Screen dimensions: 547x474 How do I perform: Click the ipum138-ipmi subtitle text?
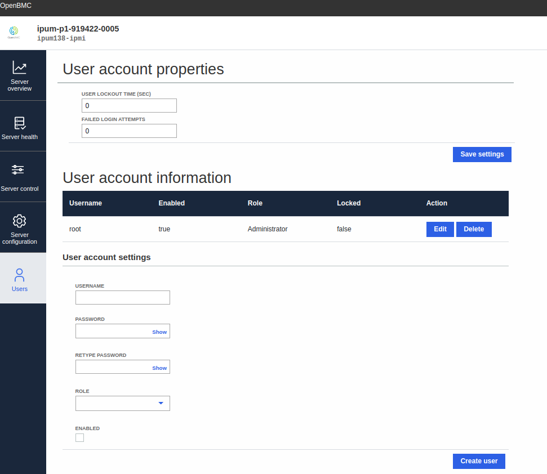tap(61, 38)
